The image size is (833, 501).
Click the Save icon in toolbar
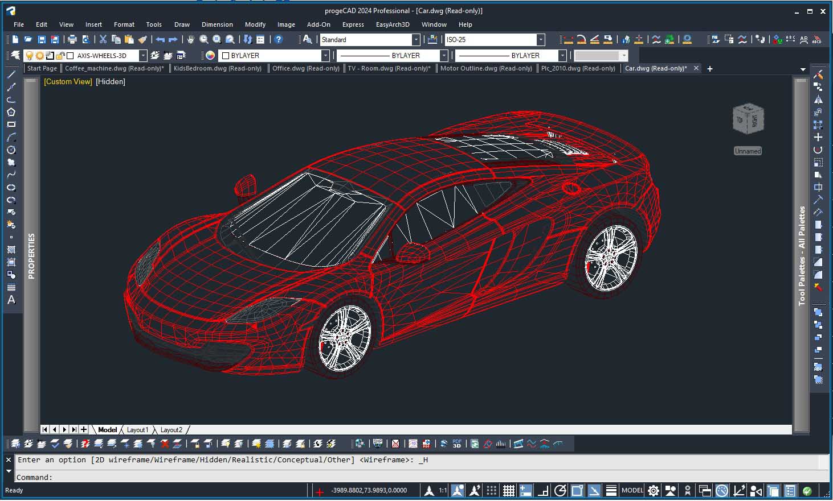tap(42, 39)
